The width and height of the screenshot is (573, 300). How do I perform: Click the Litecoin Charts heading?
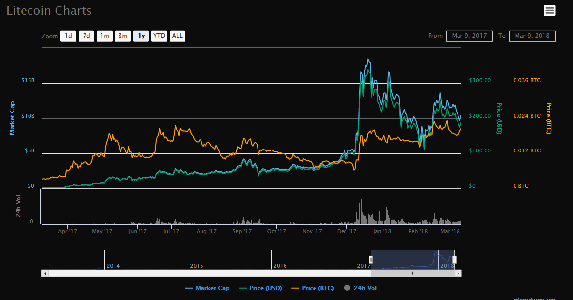pos(49,11)
